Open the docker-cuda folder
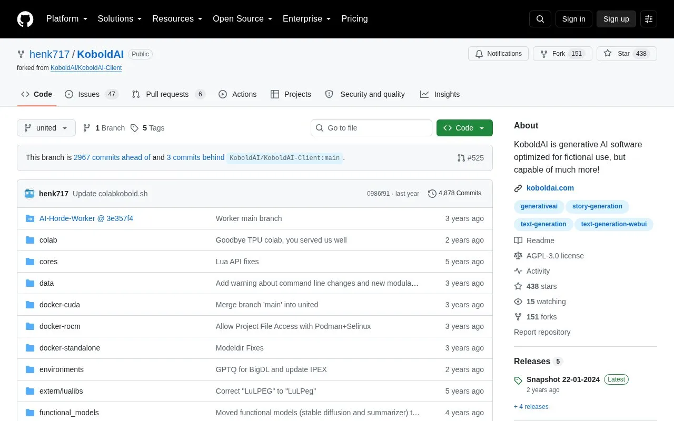This screenshot has height=421, width=674. click(60, 305)
